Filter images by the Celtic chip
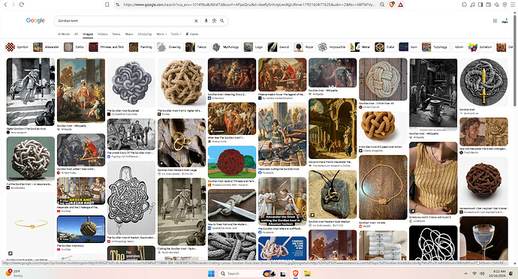This screenshot has height=279, width=518. pos(74,47)
